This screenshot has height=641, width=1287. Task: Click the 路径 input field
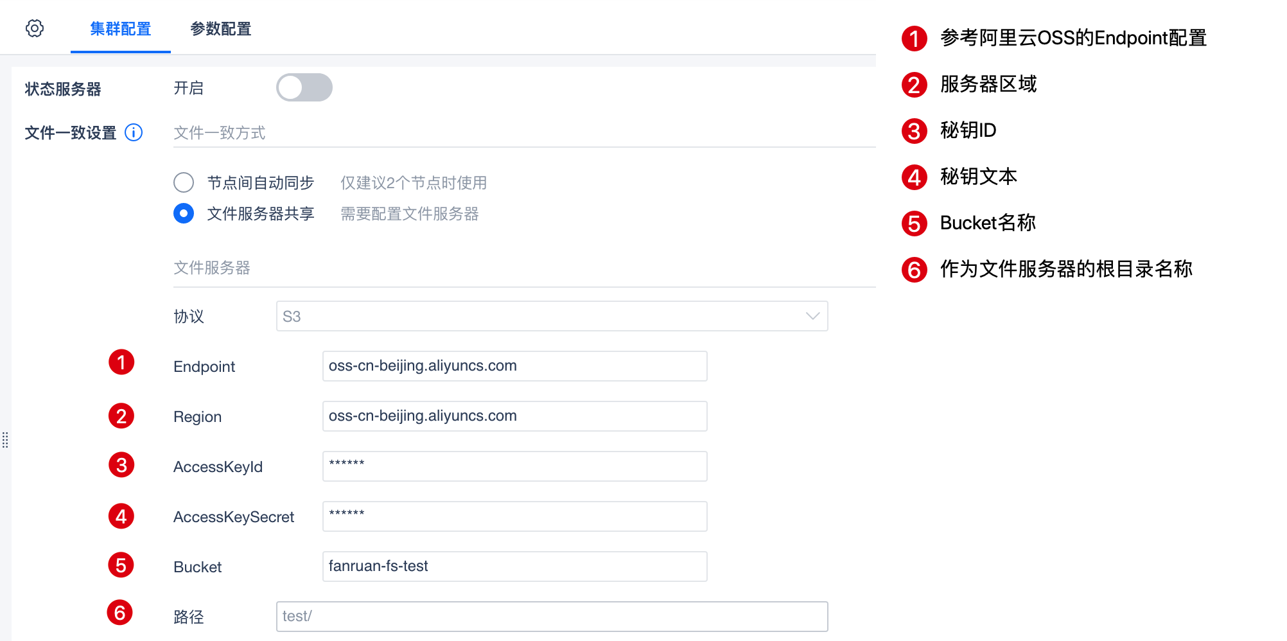point(552,617)
